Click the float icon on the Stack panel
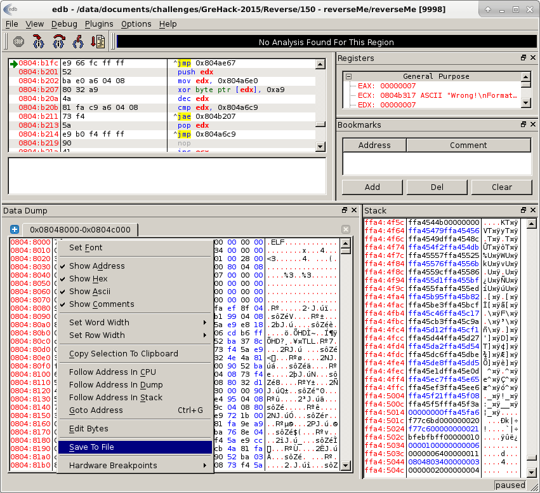This screenshot has height=493, width=540. pos(522,210)
